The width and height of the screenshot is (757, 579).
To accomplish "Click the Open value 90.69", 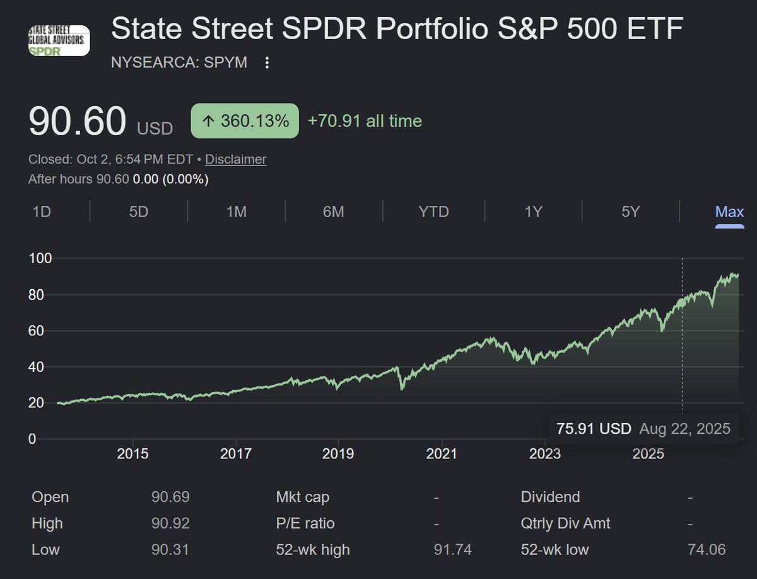I will (170, 497).
